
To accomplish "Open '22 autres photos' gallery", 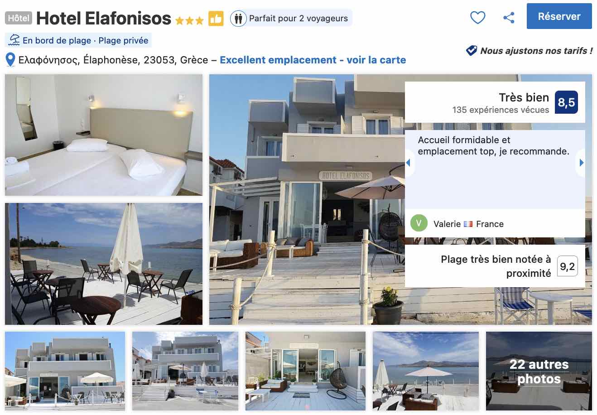I will tap(539, 371).
